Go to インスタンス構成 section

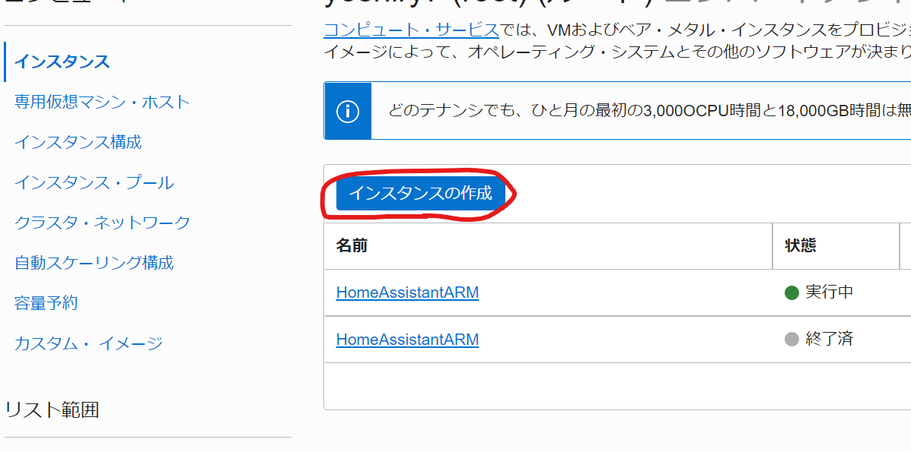coord(78,142)
